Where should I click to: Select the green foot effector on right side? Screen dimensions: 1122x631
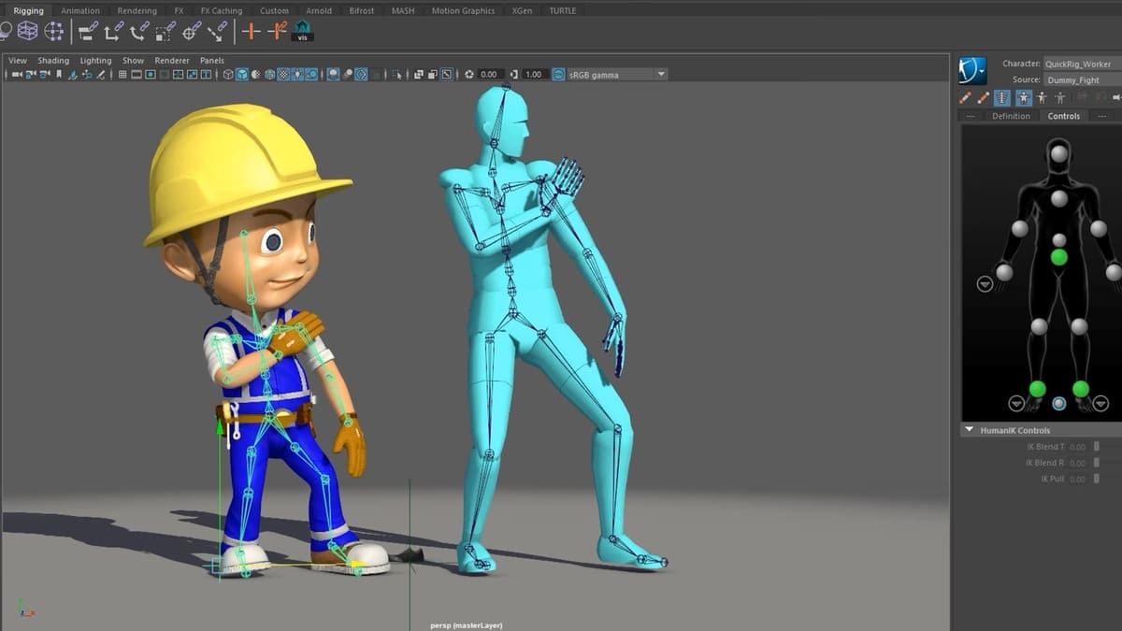tap(1081, 389)
